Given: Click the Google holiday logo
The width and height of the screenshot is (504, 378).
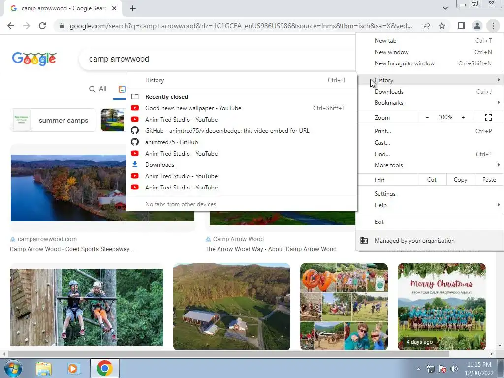Looking at the screenshot, I should (34, 59).
